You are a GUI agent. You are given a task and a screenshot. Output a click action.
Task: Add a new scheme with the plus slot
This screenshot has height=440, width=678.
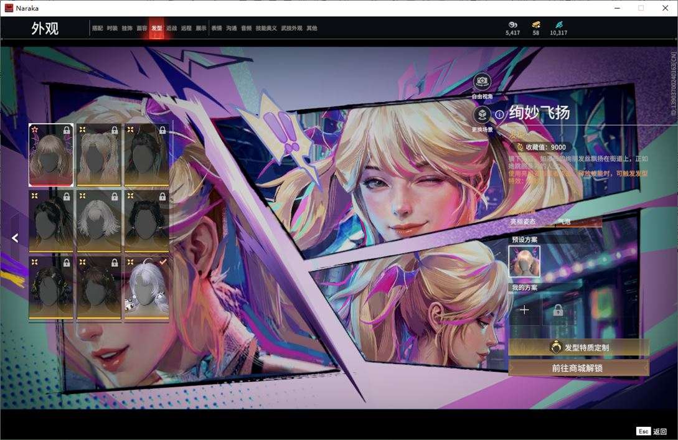pyautogui.click(x=524, y=310)
